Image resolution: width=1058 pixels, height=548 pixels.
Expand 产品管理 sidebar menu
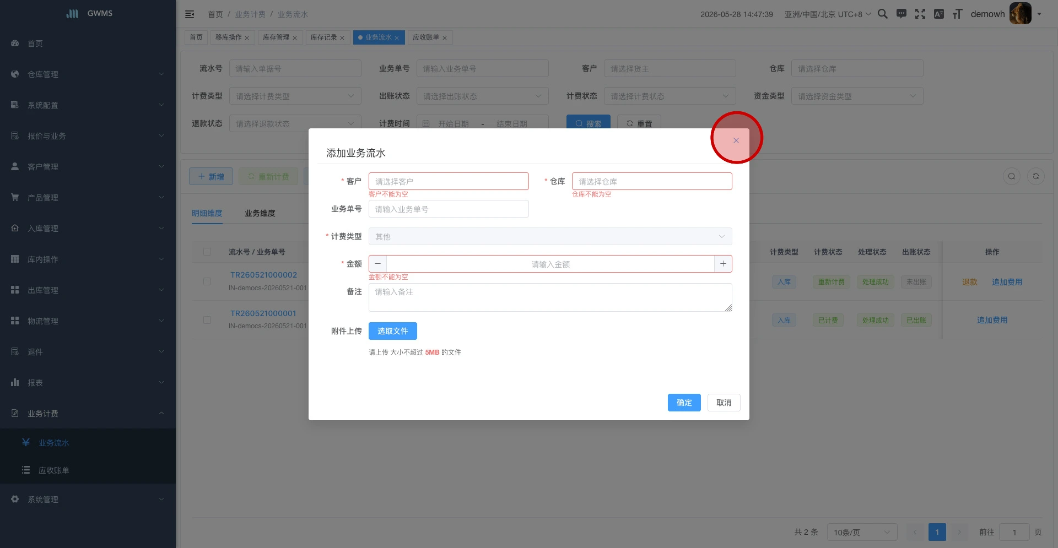(x=88, y=198)
